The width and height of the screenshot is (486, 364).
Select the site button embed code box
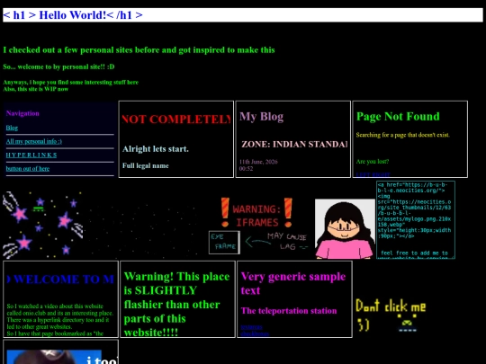416,220
